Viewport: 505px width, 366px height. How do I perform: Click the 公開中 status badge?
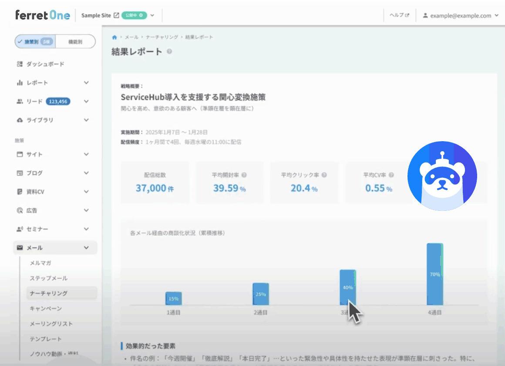coord(134,15)
